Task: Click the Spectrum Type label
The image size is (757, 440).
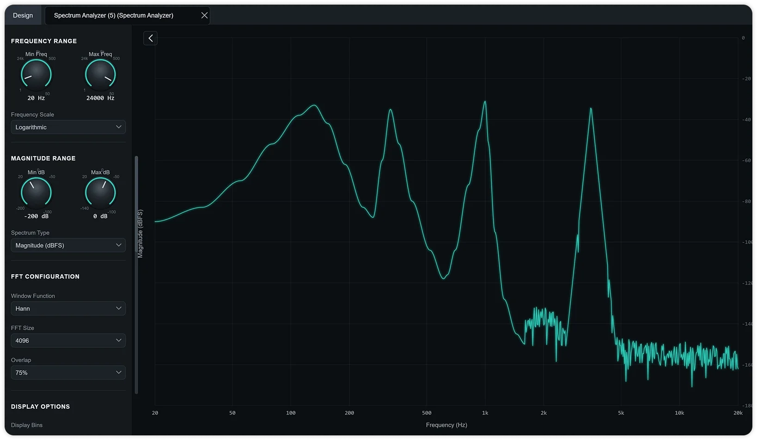Action: (30, 233)
